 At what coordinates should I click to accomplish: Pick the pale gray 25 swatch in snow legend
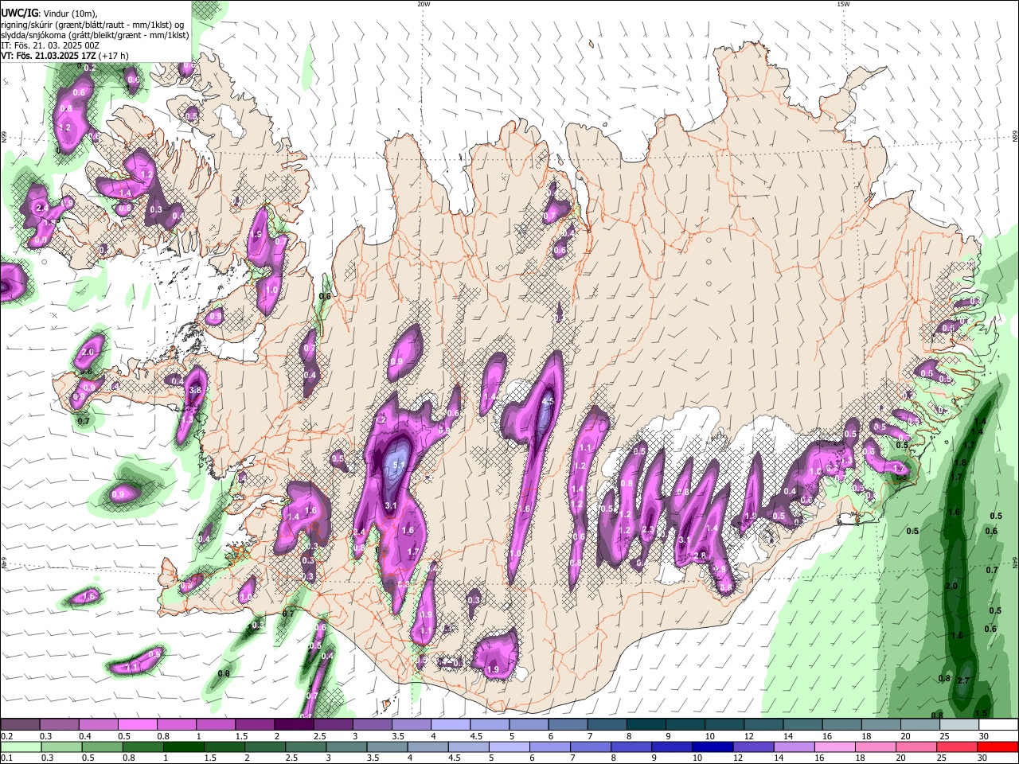coord(959,725)
